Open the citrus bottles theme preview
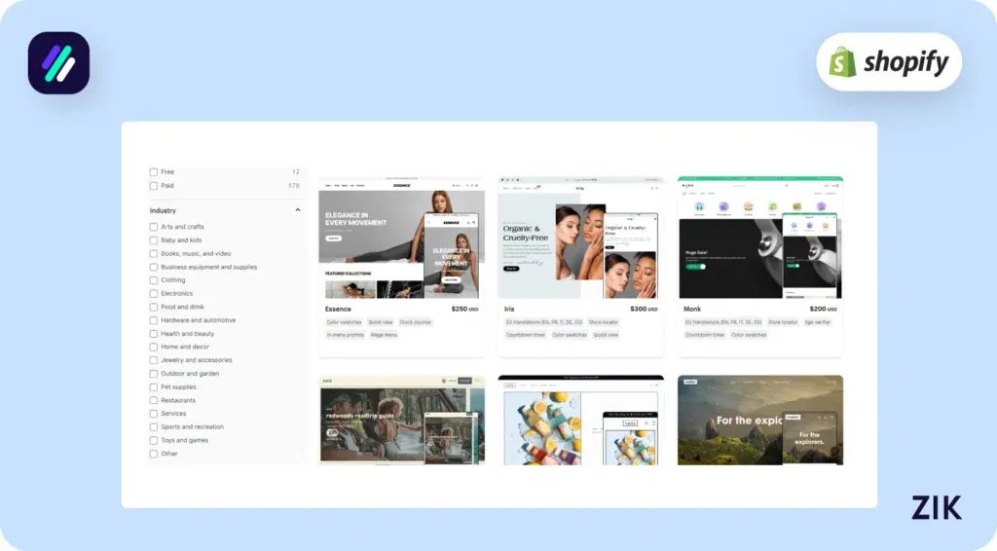997x551 pixels. coord(580,421)
